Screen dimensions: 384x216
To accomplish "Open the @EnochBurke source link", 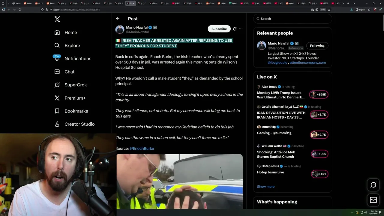I will point(142,148).
